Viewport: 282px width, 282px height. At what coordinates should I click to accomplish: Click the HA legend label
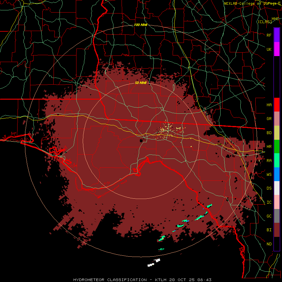coord(269,105)
